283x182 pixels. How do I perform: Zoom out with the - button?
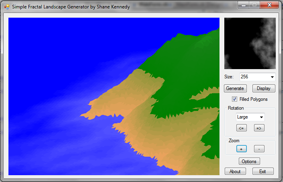[259, 149]
